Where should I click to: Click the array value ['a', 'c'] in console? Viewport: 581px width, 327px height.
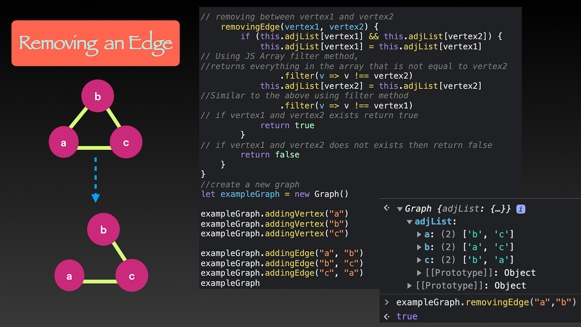488,247
